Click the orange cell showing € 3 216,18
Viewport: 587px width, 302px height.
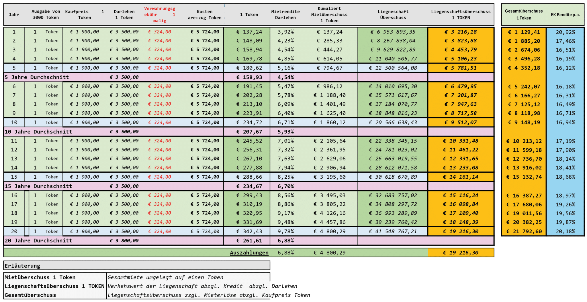coord(461,32)
